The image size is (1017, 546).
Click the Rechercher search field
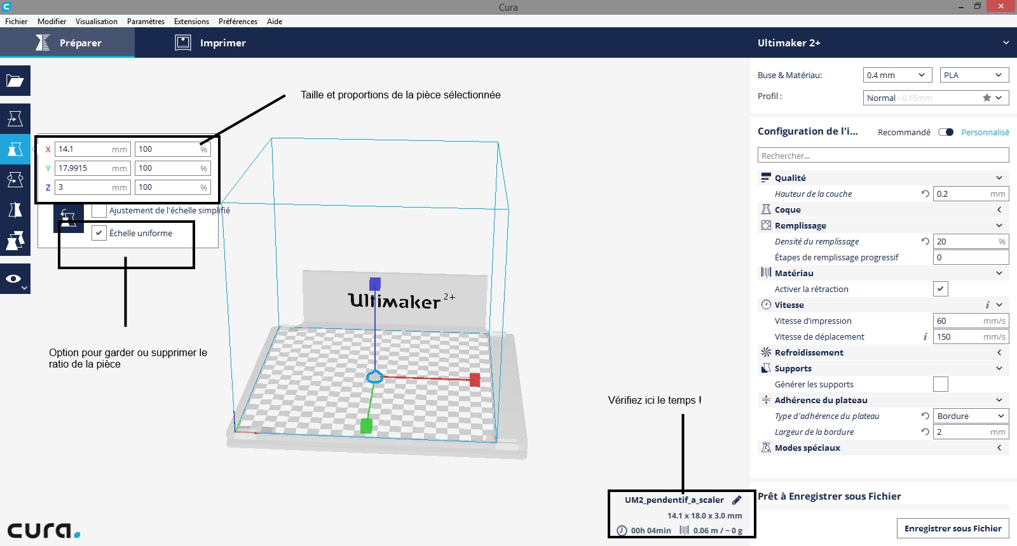(883, 156)
